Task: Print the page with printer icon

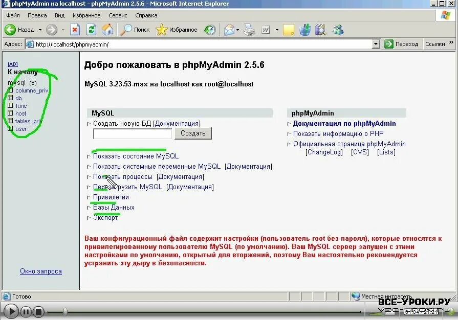Action: pos(249,30)
